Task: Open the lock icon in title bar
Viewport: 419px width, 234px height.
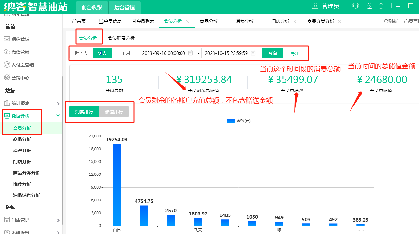Action: (370, 6)
